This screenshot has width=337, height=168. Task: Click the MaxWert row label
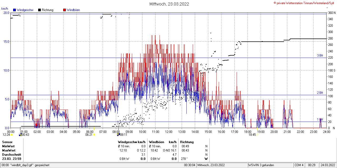(x=9, y=150)
